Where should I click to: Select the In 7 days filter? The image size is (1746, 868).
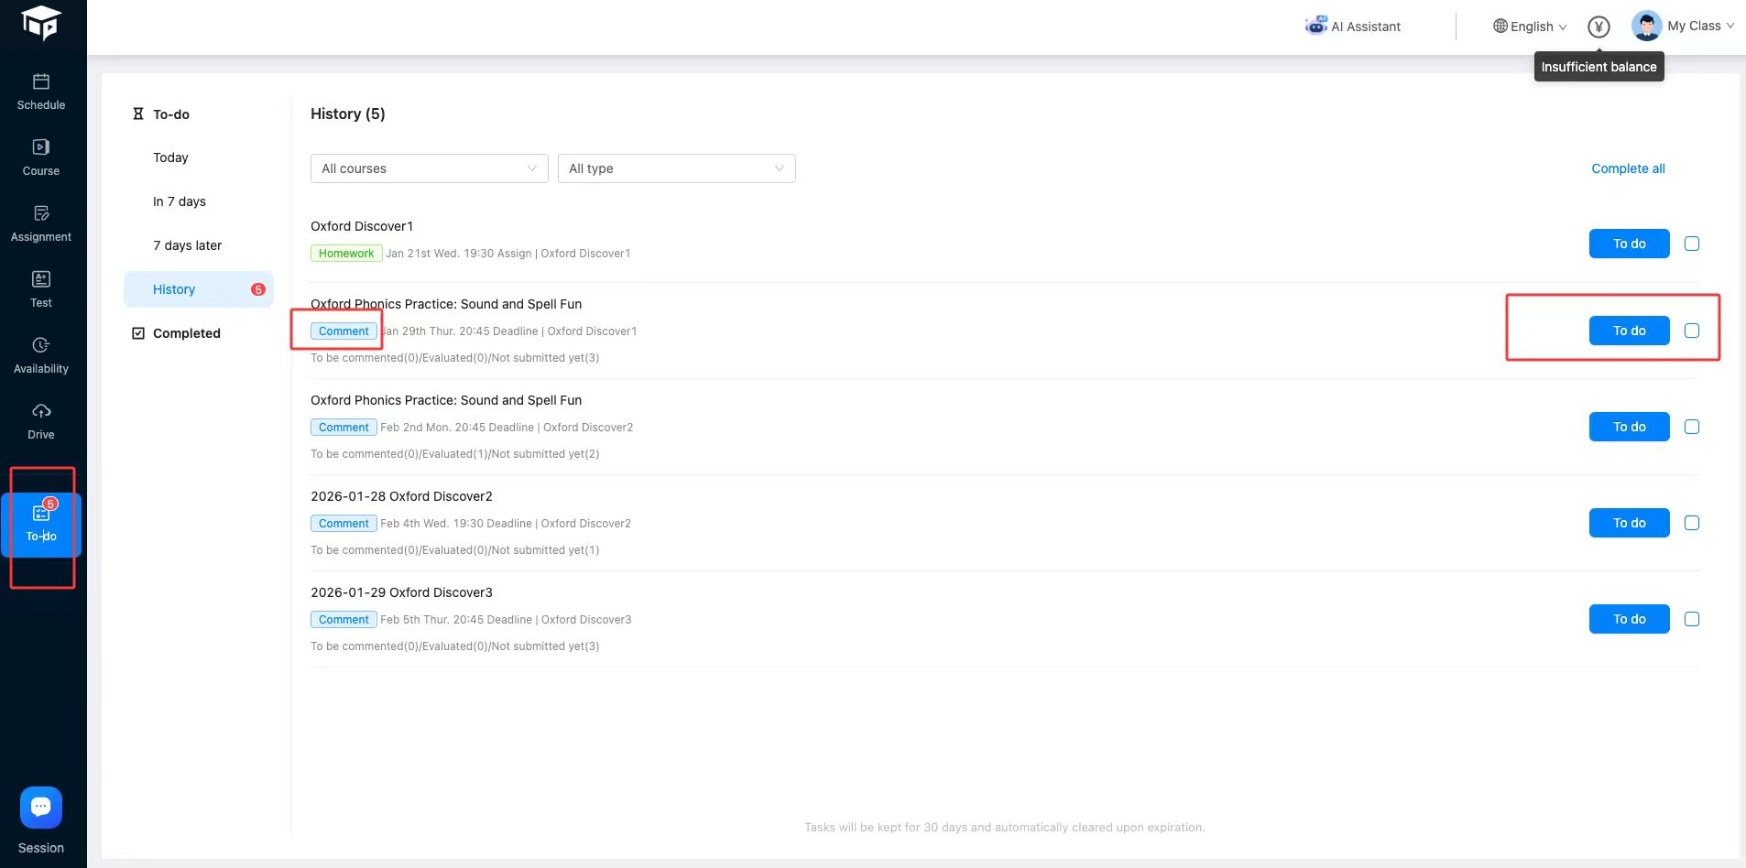pos(180,201)
